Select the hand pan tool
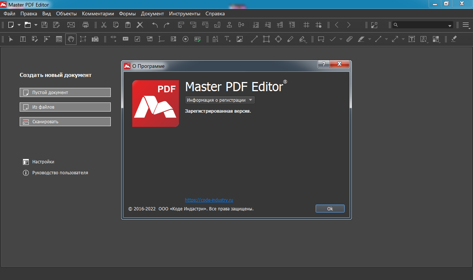The image size is (473, 280). [x=71, y=39]
